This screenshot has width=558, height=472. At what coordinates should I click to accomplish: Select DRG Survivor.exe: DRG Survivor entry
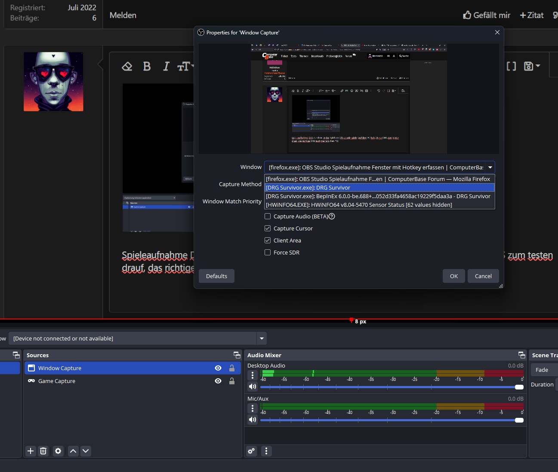(x=379, y=187)
